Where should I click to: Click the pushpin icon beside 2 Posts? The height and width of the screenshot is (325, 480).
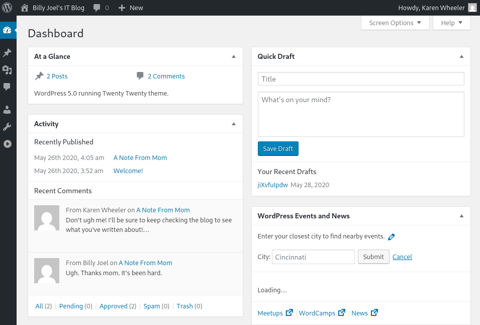(x=39, y=76)
